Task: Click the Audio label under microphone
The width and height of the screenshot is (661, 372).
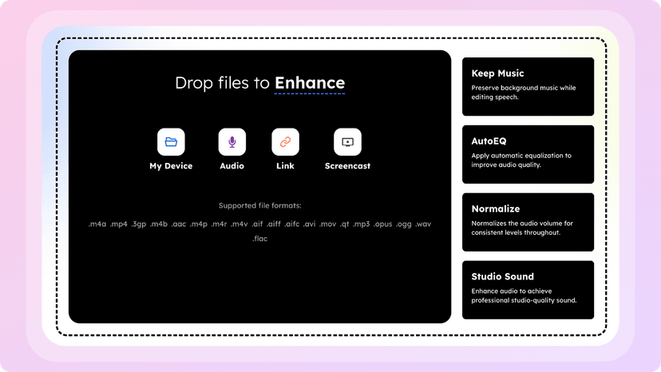Action: click(232, 166)
